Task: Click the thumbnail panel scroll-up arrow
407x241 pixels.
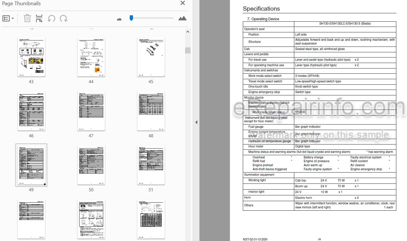Action: coord(188,32)
